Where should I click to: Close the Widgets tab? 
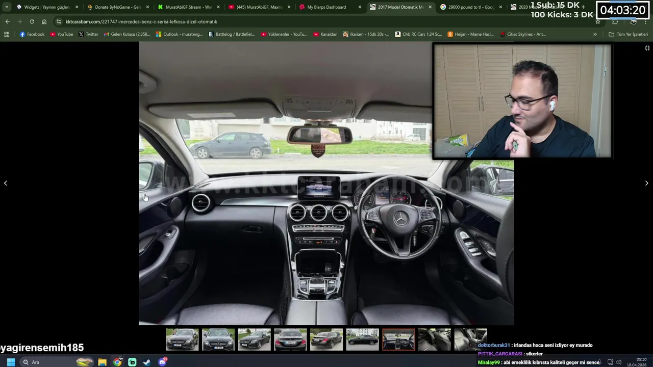click(x=77, y=7)
